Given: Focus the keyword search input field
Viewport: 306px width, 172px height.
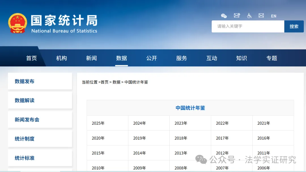Looking at the screenshot, I should tap(248, 26).
